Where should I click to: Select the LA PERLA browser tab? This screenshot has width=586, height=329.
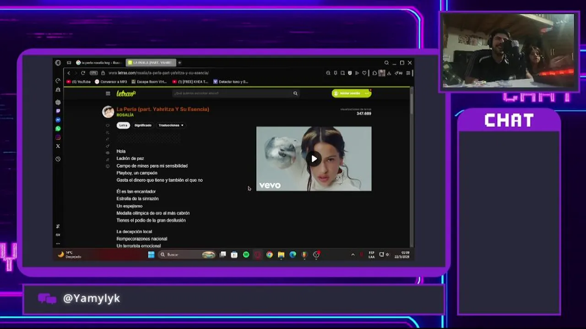[151, 63]
